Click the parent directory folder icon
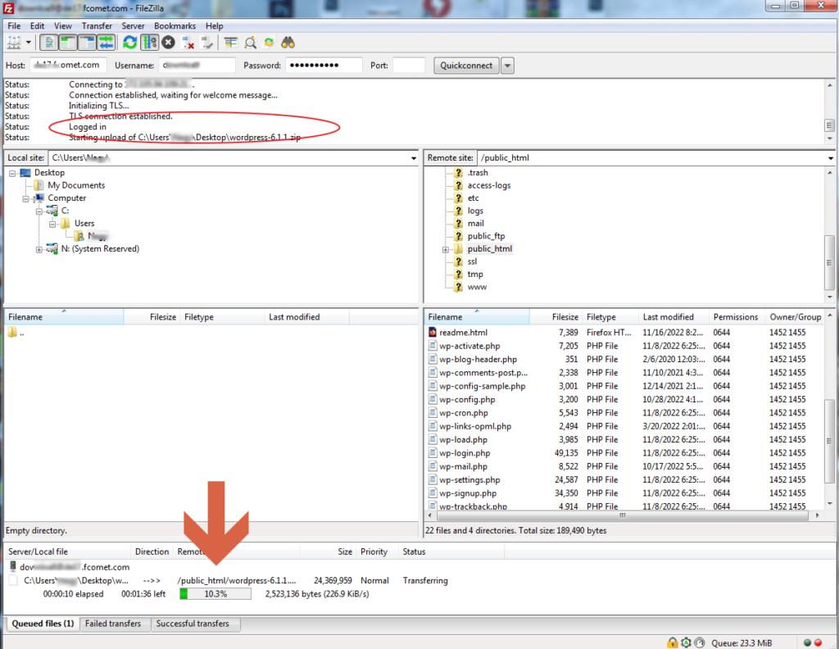 pyautogui.click(x=13, y=332)
